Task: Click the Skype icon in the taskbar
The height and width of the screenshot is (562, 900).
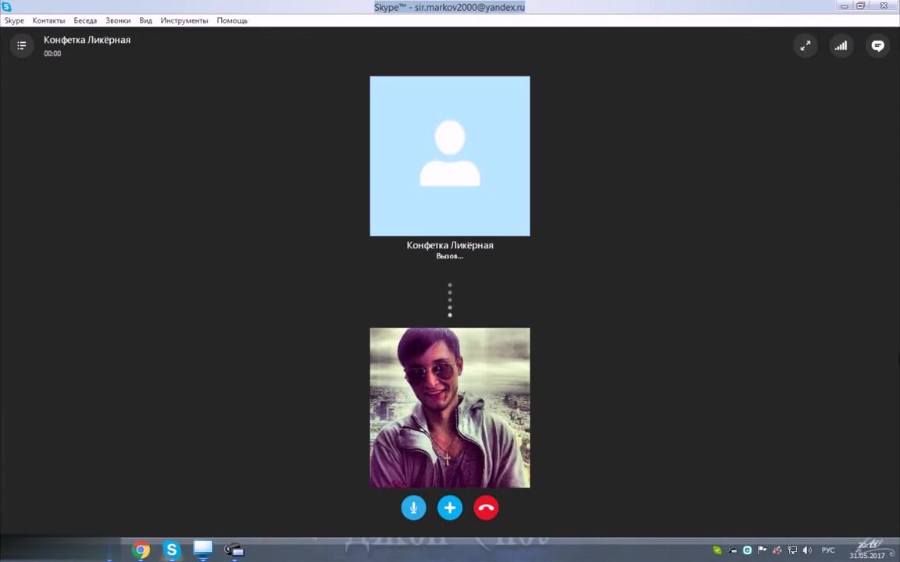Action: click(172, 550)
